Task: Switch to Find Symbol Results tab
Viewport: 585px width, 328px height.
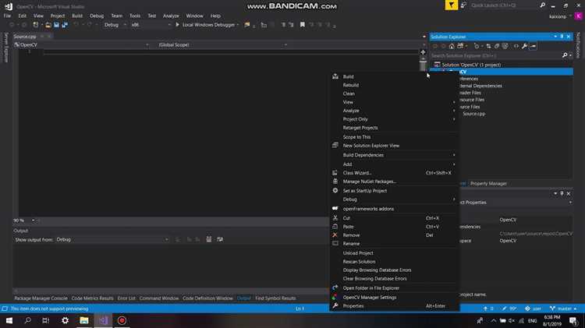Action: 275,298
